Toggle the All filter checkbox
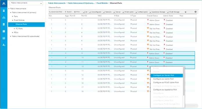The width and height of the screenshot is (202, 109). point(84,12)
